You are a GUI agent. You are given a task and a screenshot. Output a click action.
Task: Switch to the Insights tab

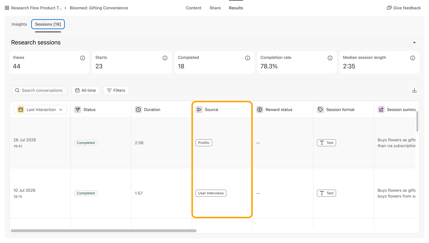coord(19,24)
